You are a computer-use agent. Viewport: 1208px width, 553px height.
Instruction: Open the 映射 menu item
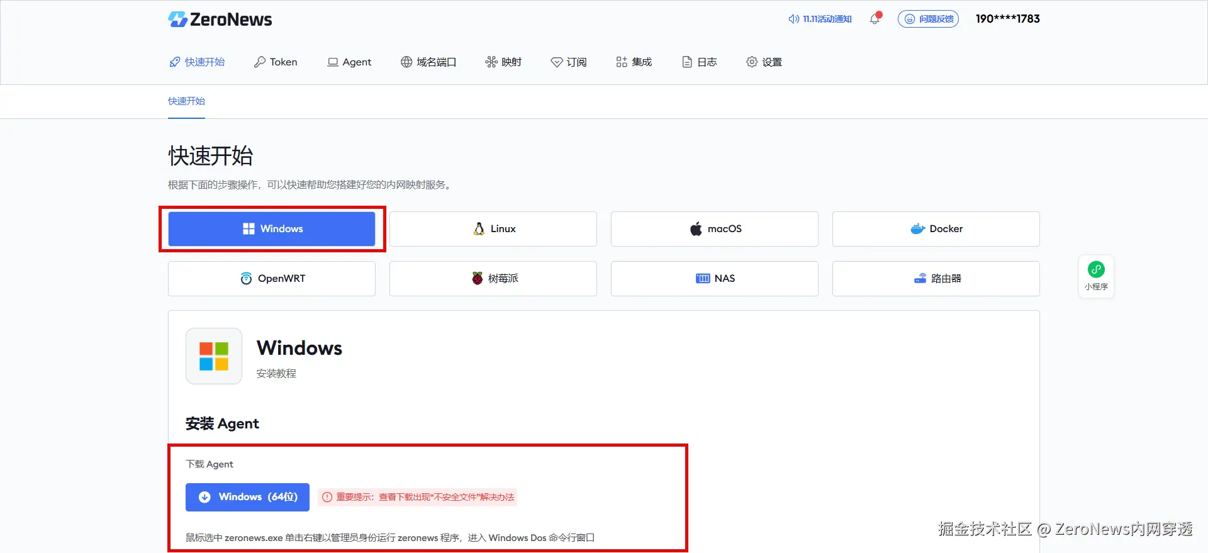pos(503,62)
